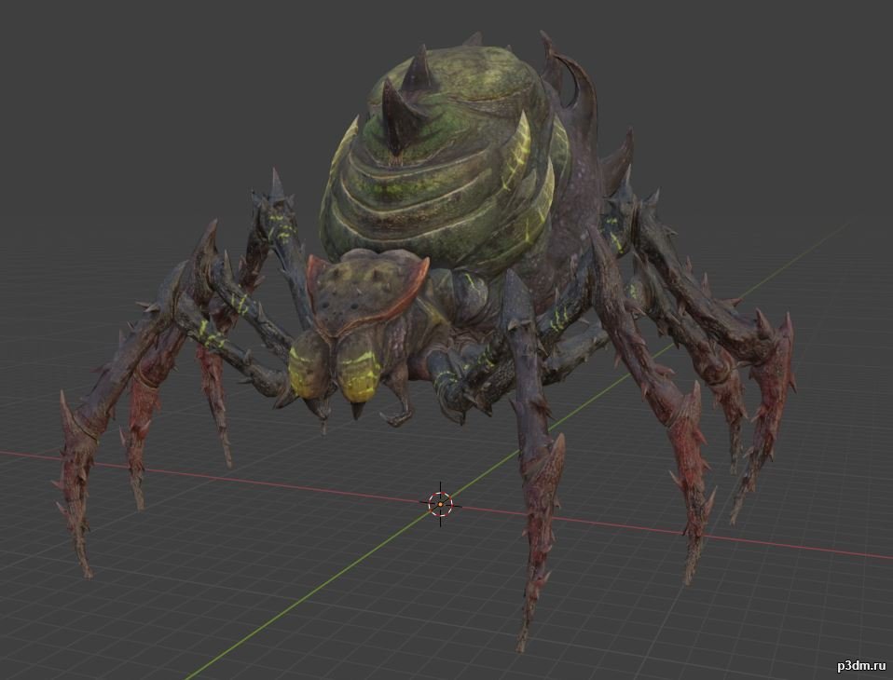Open the p3dm.ru watermark link
This screenshot has height=680, width=893.
(x=861, y=665)
